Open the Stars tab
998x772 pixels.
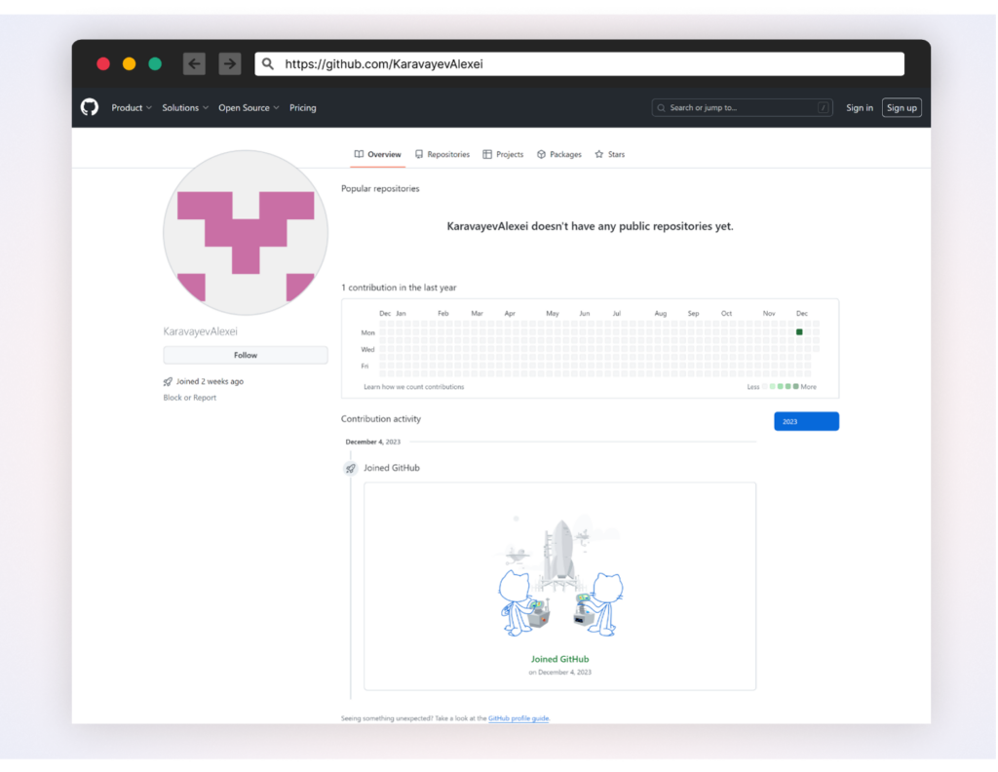(610, 154)
